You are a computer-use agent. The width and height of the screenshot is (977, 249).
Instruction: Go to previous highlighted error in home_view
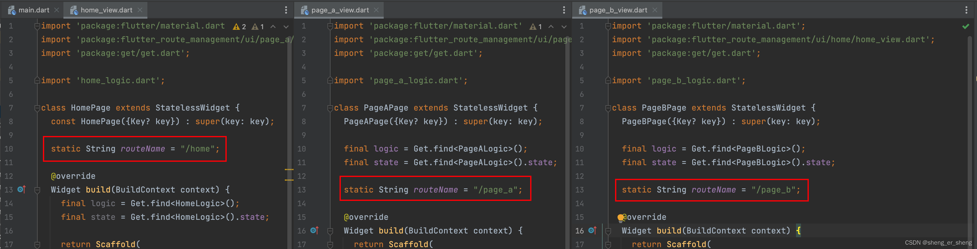point(273,26)
